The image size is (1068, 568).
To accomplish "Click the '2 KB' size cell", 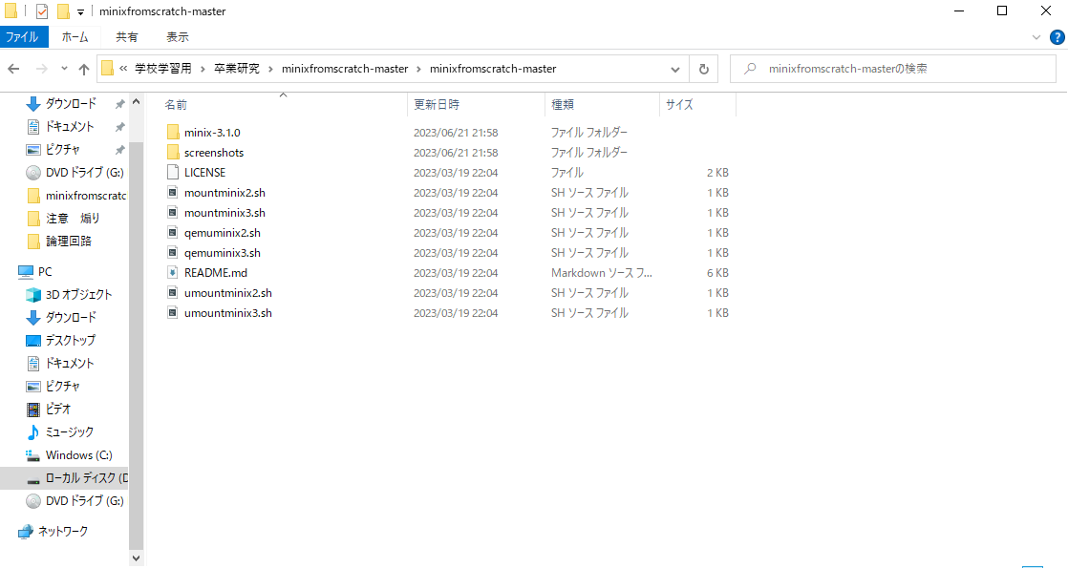I will [717, 172].
